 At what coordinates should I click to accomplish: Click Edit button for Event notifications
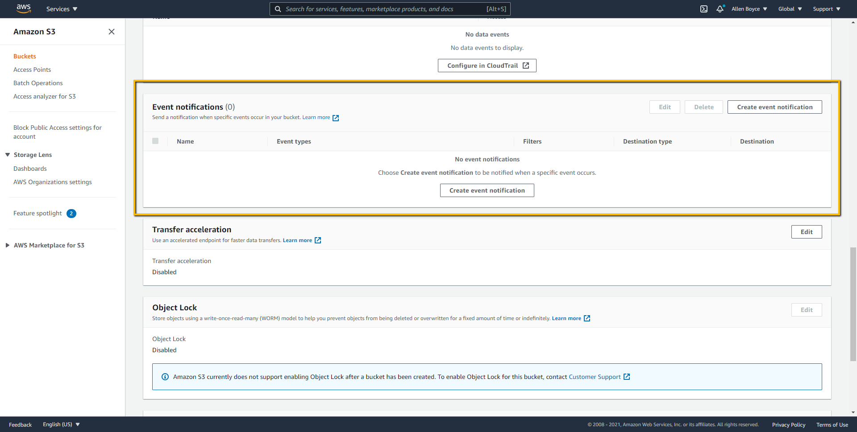coord(665,107)
